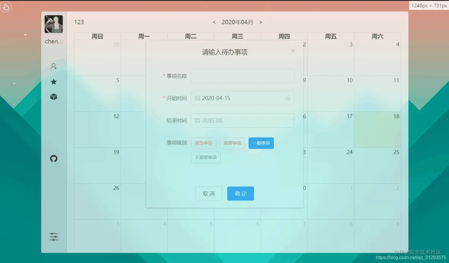
Task: Click calendar icon in 开始时间 field
Action: pyautogui.click(x=197, y=98)
